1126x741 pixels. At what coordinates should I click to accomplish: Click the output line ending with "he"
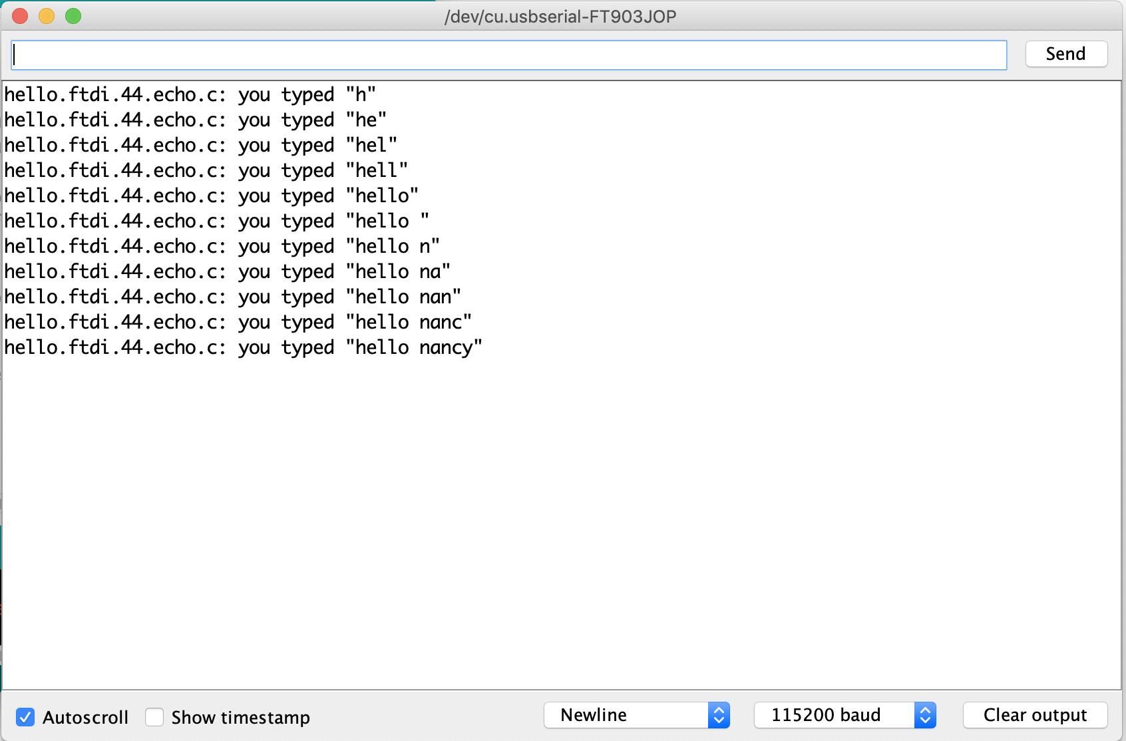196,120
